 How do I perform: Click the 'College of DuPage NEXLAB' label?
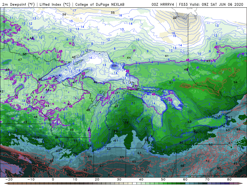coord(100,4)
